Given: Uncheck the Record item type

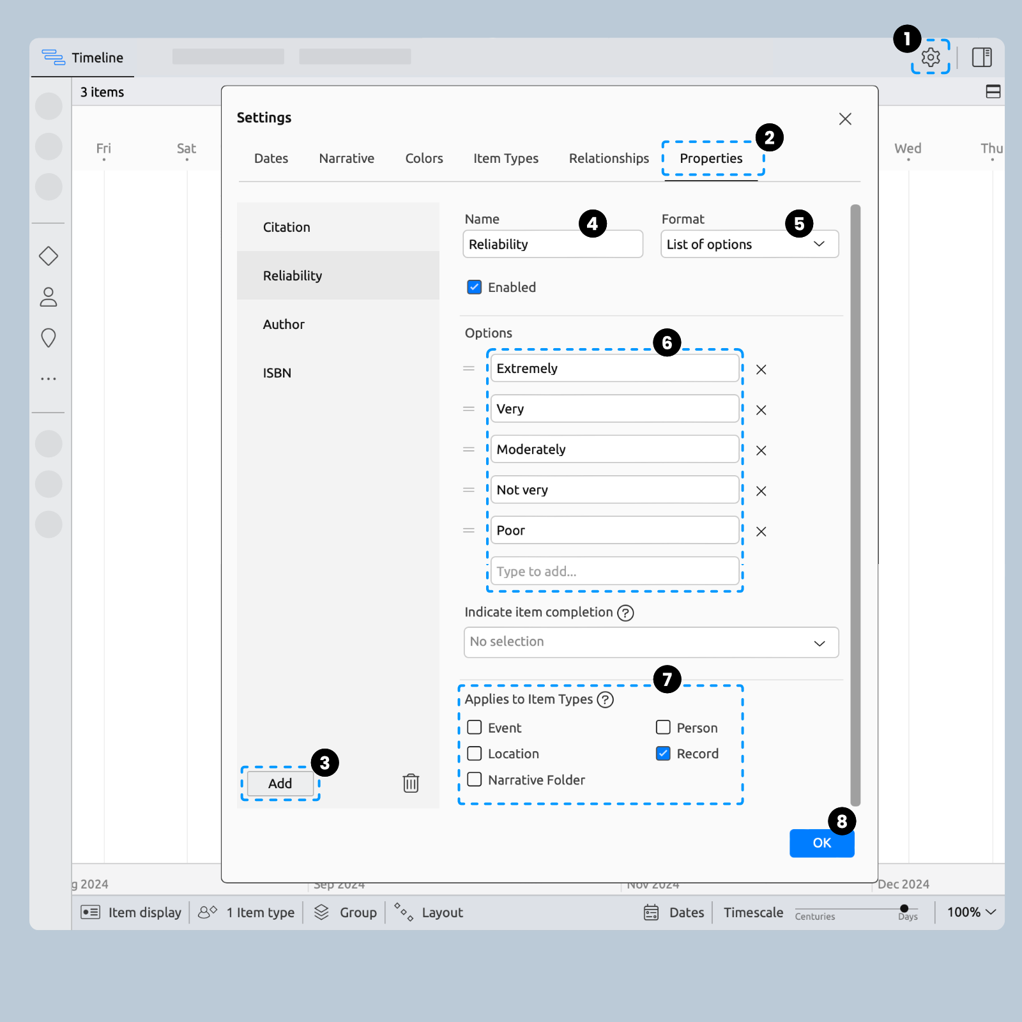Looking at the screenshot, I should click(663, 754).
